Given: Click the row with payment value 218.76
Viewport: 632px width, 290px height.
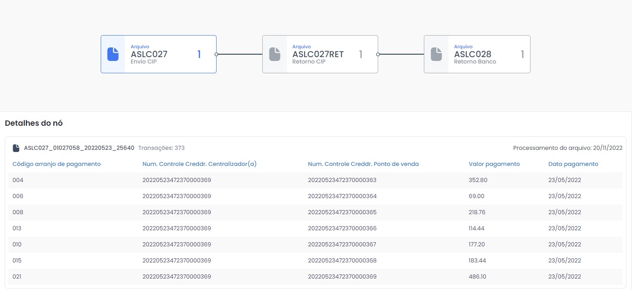Looking at the screenshot, I should coord(315,212).
